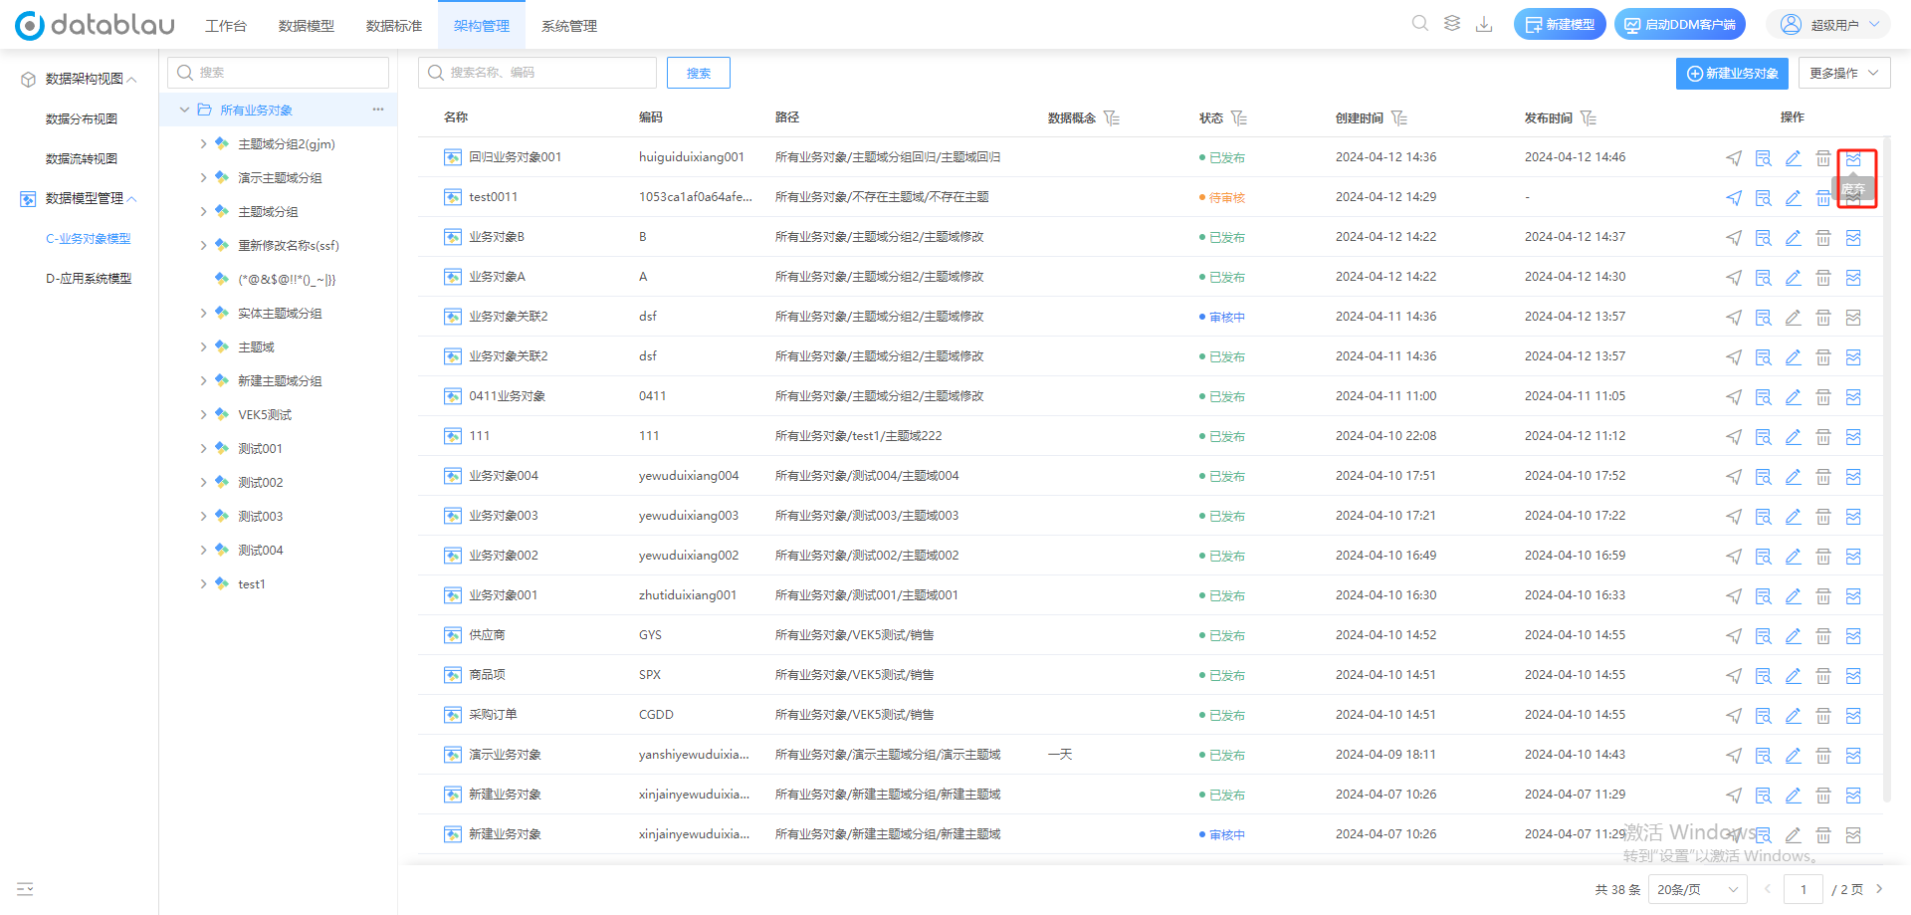Image resolution: width=1911 pixels, height=915 pixels.
Task: Open the 创建时间 column filter icon
Action: pyautogui.click(x=1399, y=118)
